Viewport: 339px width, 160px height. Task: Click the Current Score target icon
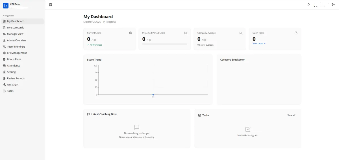(x=131, y=33)
